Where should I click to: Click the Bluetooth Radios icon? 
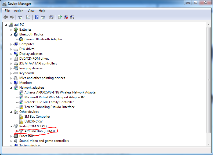(16, 34)
